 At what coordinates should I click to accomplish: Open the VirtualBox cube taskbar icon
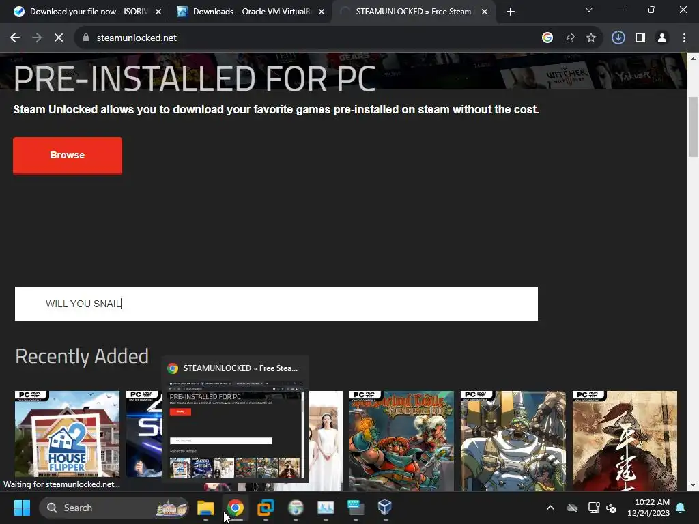[385, 508]
